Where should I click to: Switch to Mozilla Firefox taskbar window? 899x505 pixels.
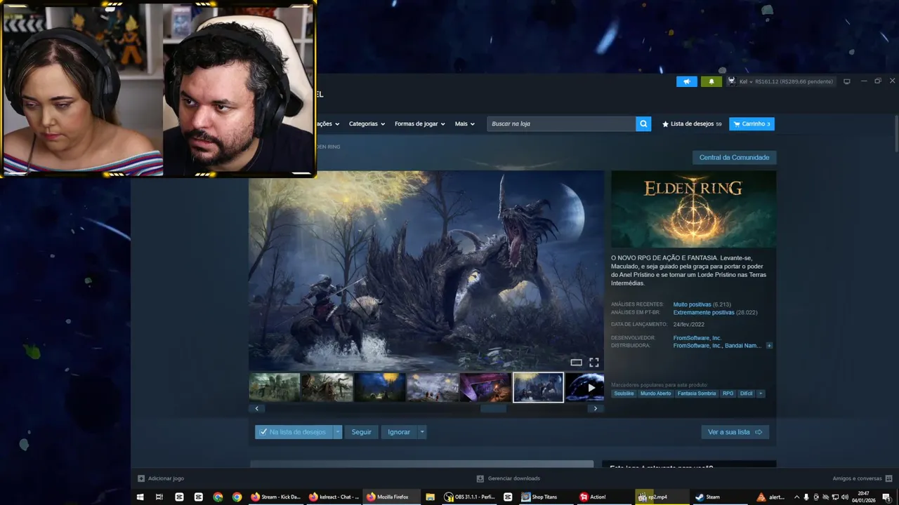tap(391, 497)
